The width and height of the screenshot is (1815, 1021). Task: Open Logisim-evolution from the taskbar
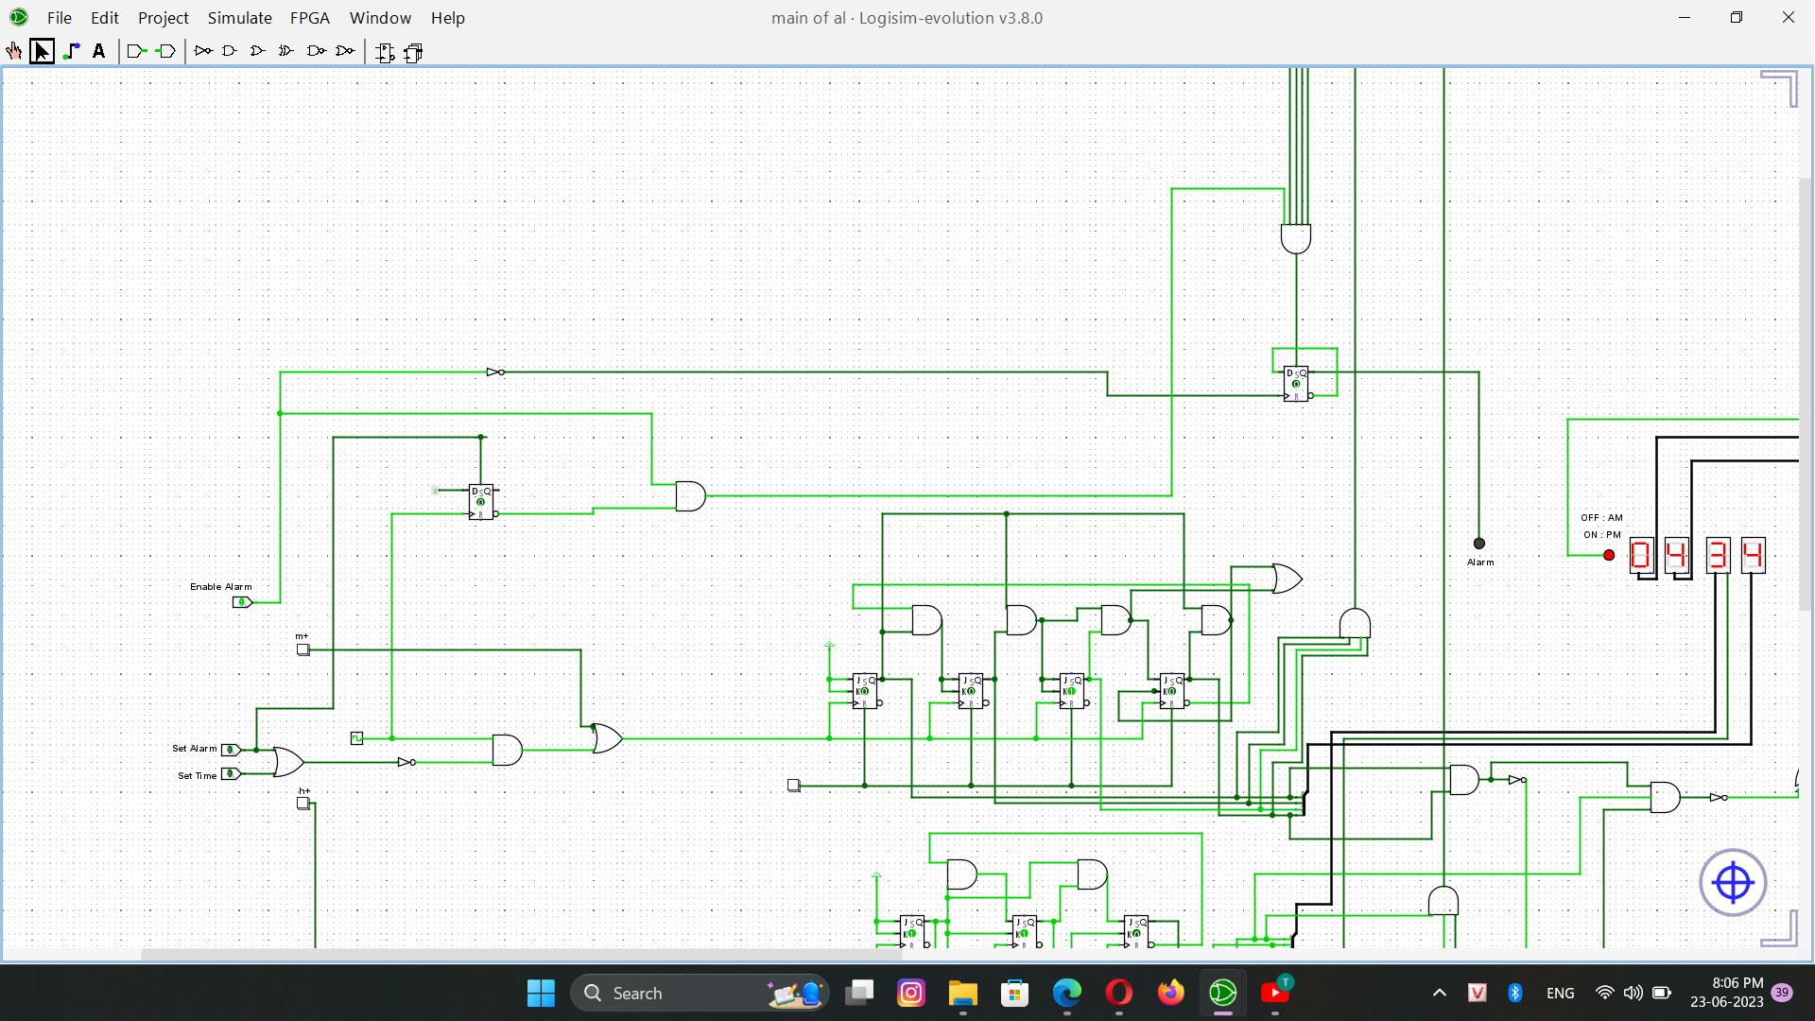[1222, 993]
